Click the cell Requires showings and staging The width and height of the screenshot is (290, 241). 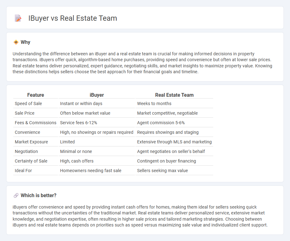(x=168, y=132)
